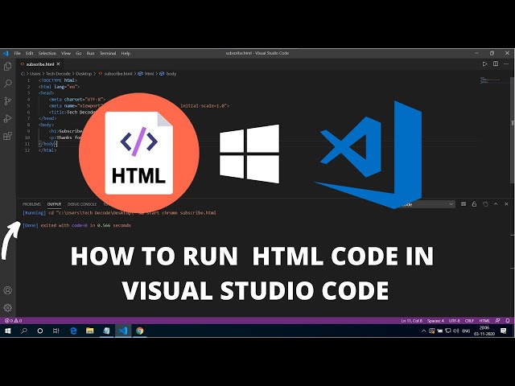Close the bottom output panel

506,204
